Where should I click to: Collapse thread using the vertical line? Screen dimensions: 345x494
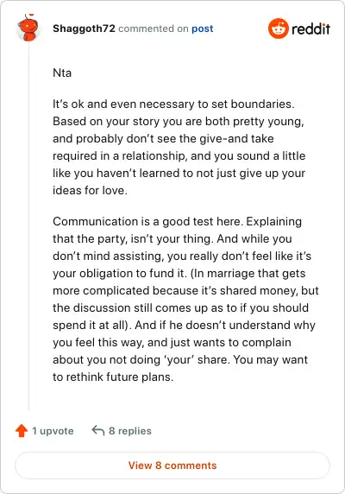[29, 227]
